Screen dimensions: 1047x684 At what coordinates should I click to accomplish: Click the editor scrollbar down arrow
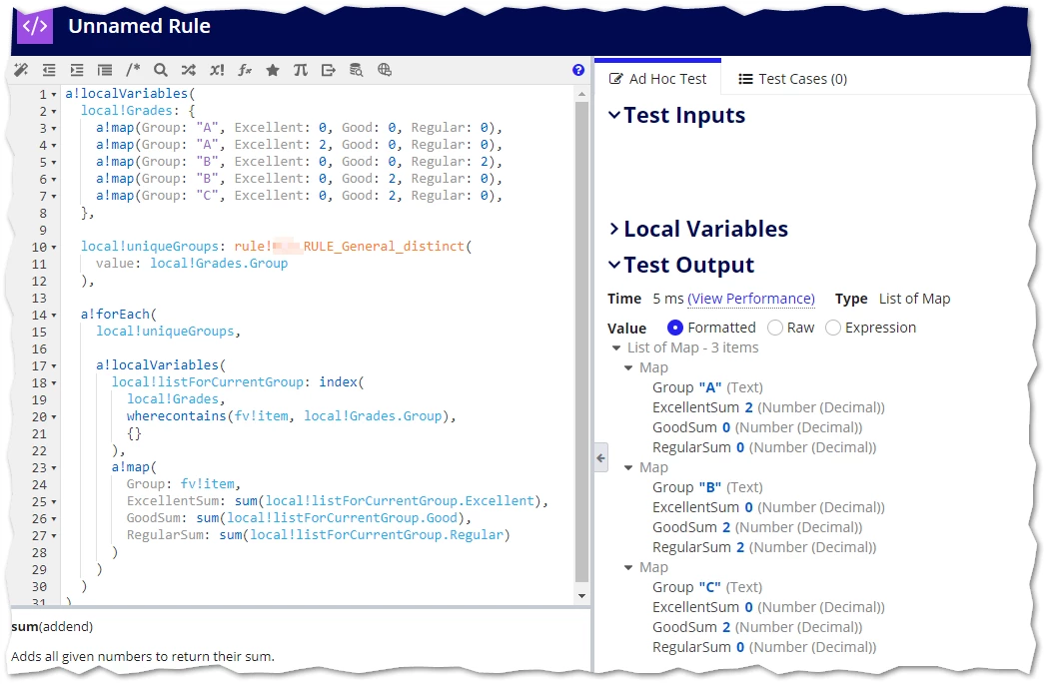pos(581,596)
